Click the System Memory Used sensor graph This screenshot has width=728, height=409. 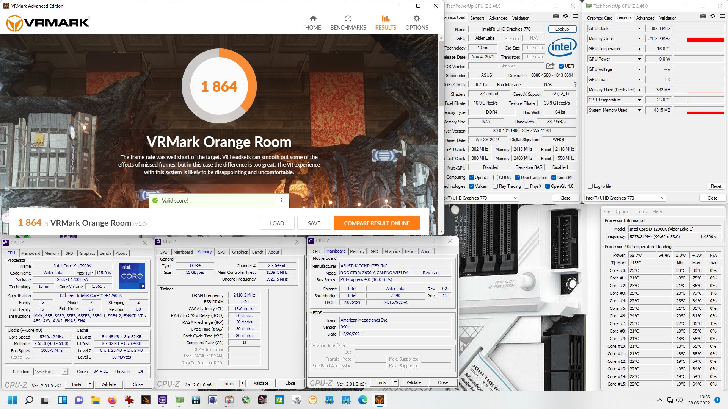pos(699,110)
